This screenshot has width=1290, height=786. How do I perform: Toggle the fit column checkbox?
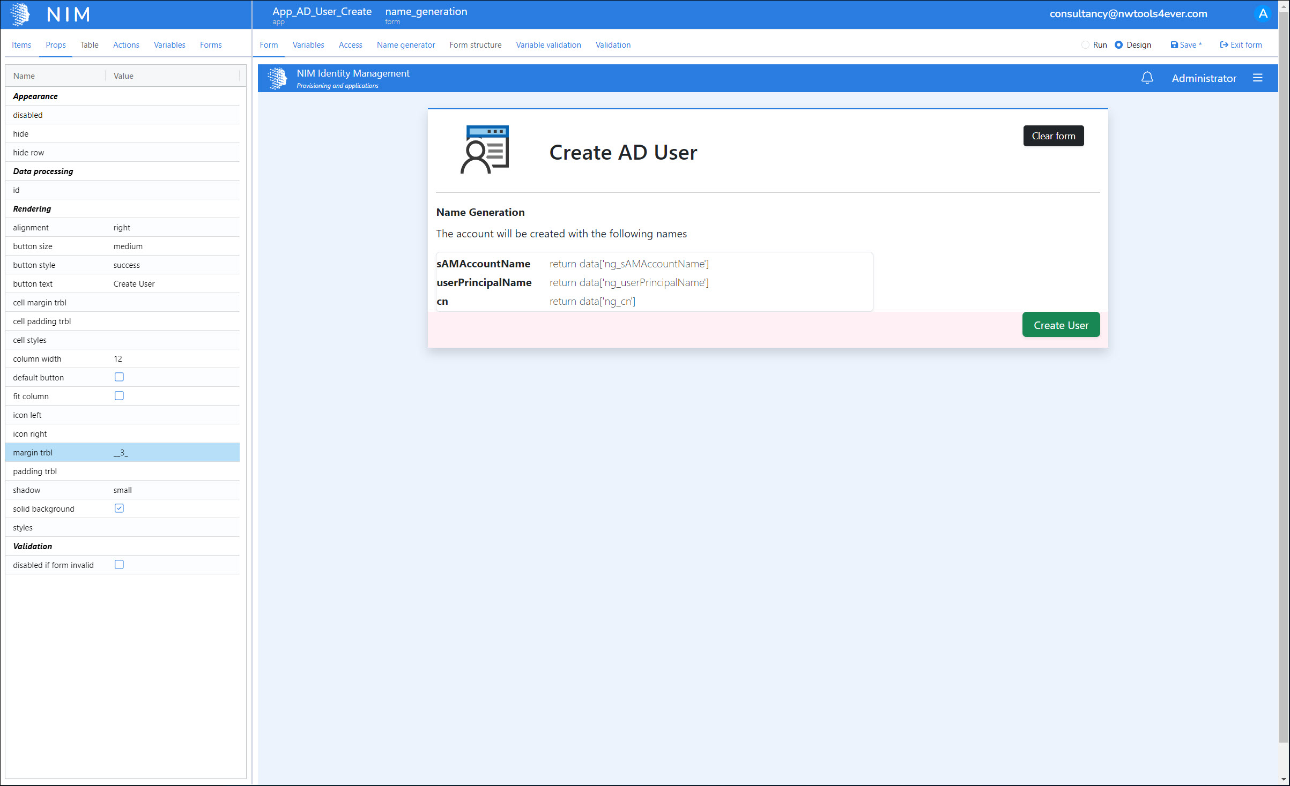point(119,396)
